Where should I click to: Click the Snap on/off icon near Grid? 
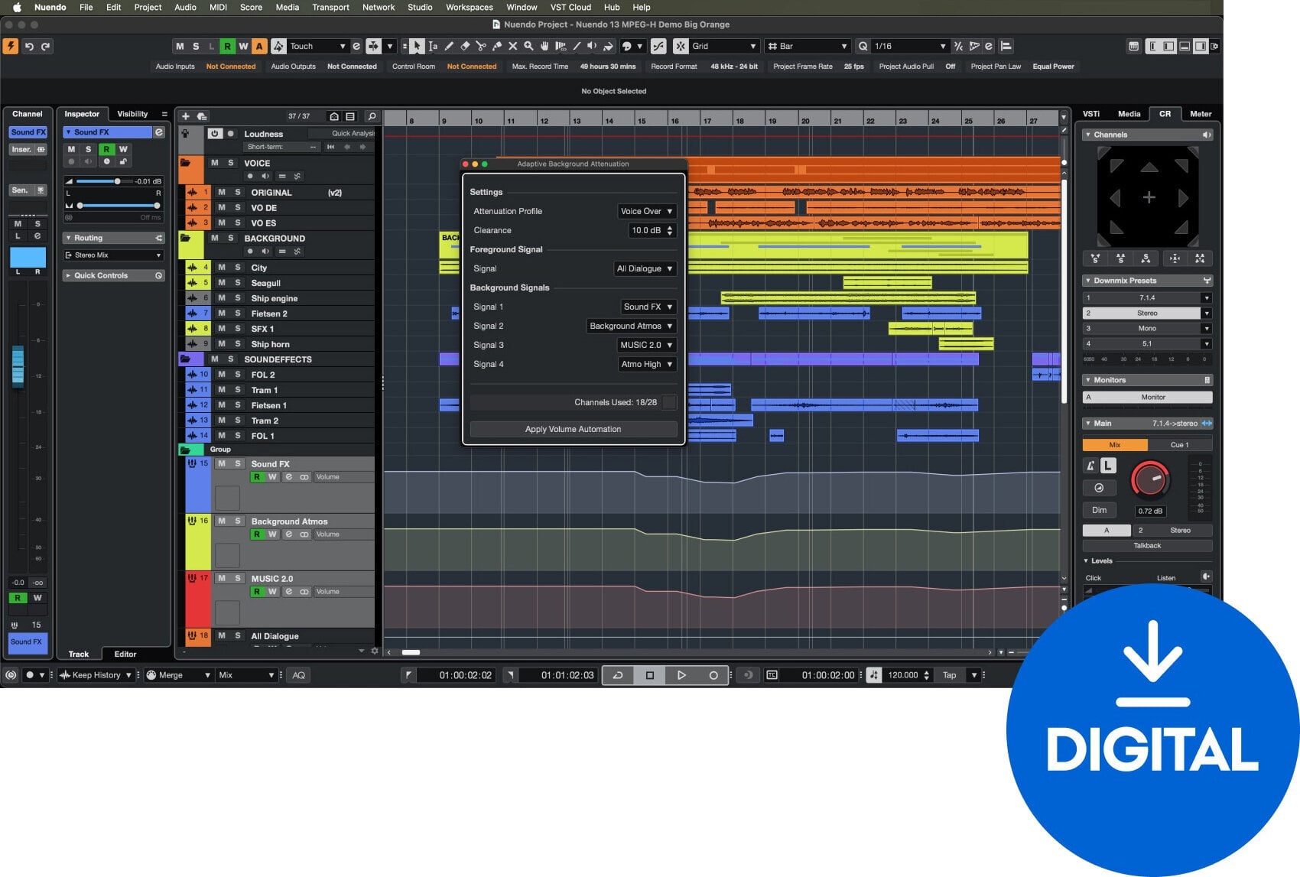coord(681,46)
